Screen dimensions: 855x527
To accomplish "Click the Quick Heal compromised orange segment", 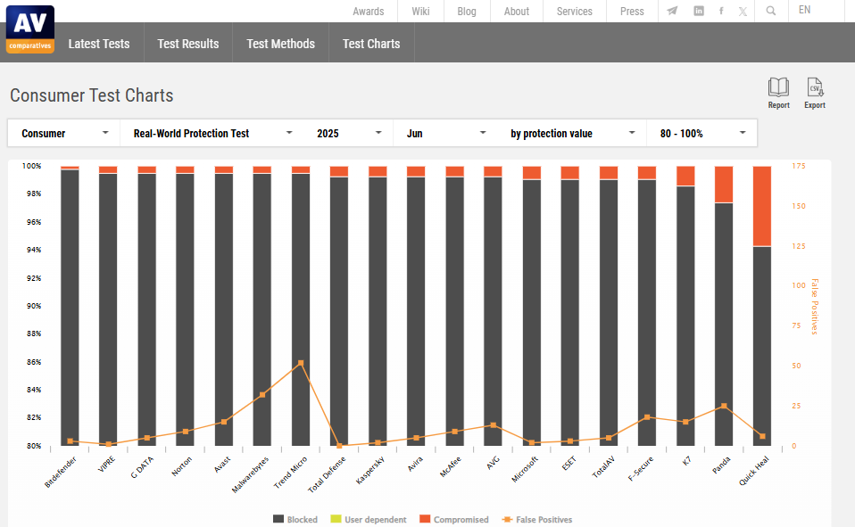I will [762, 206].
